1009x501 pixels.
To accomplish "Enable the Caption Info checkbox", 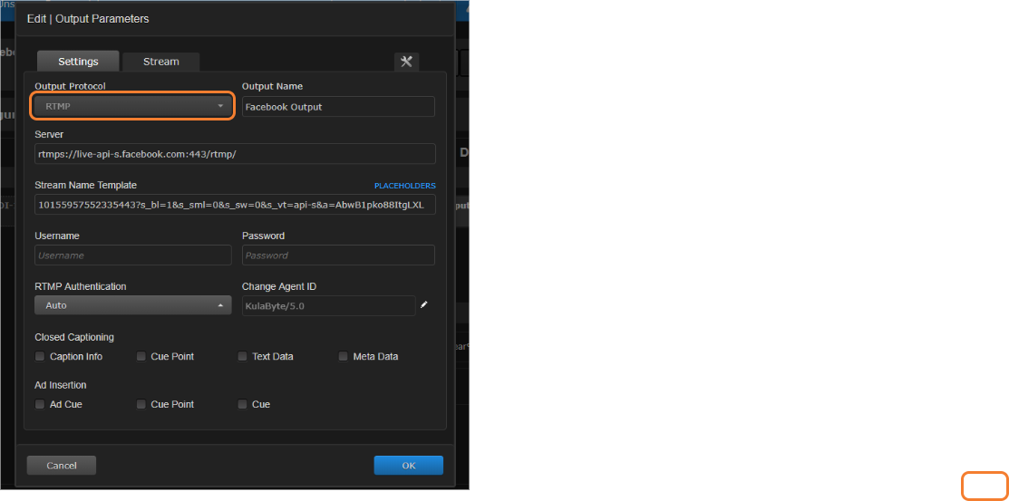I will pos(40,357).
